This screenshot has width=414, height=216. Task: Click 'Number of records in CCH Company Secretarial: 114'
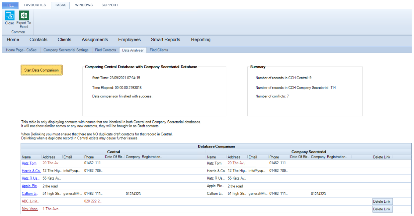(x=296, y=88)
